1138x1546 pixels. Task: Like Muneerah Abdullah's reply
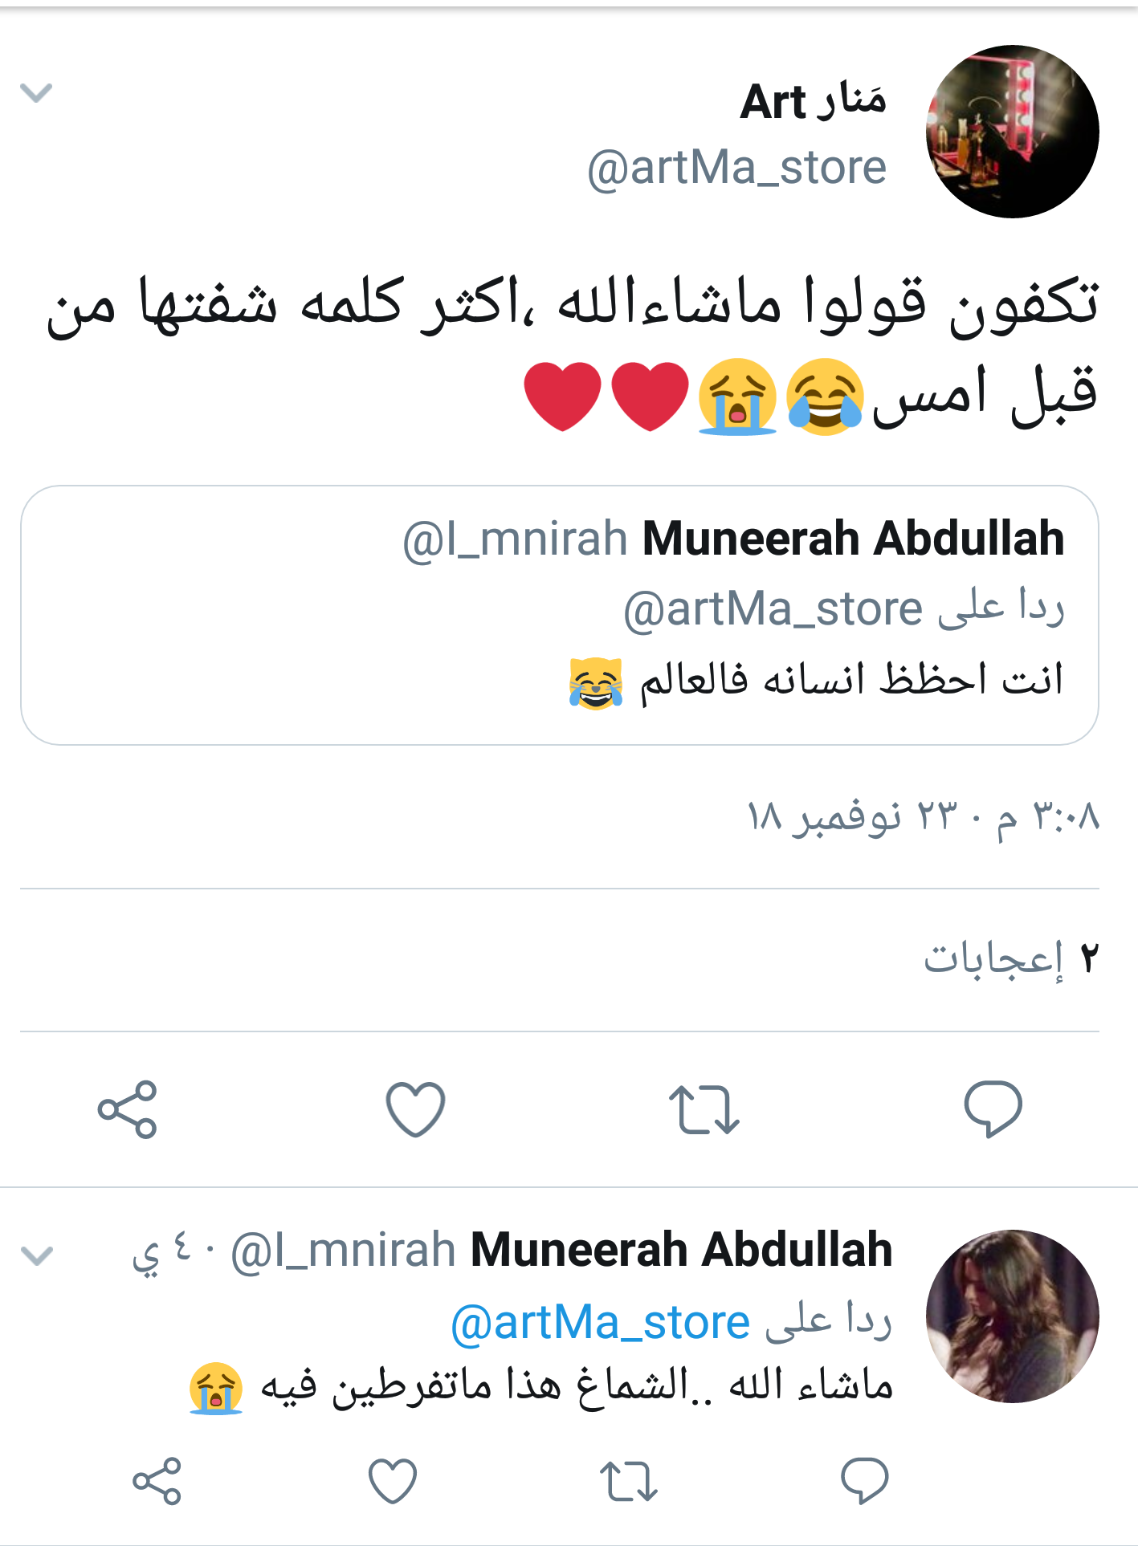(x=392, y=1480)
